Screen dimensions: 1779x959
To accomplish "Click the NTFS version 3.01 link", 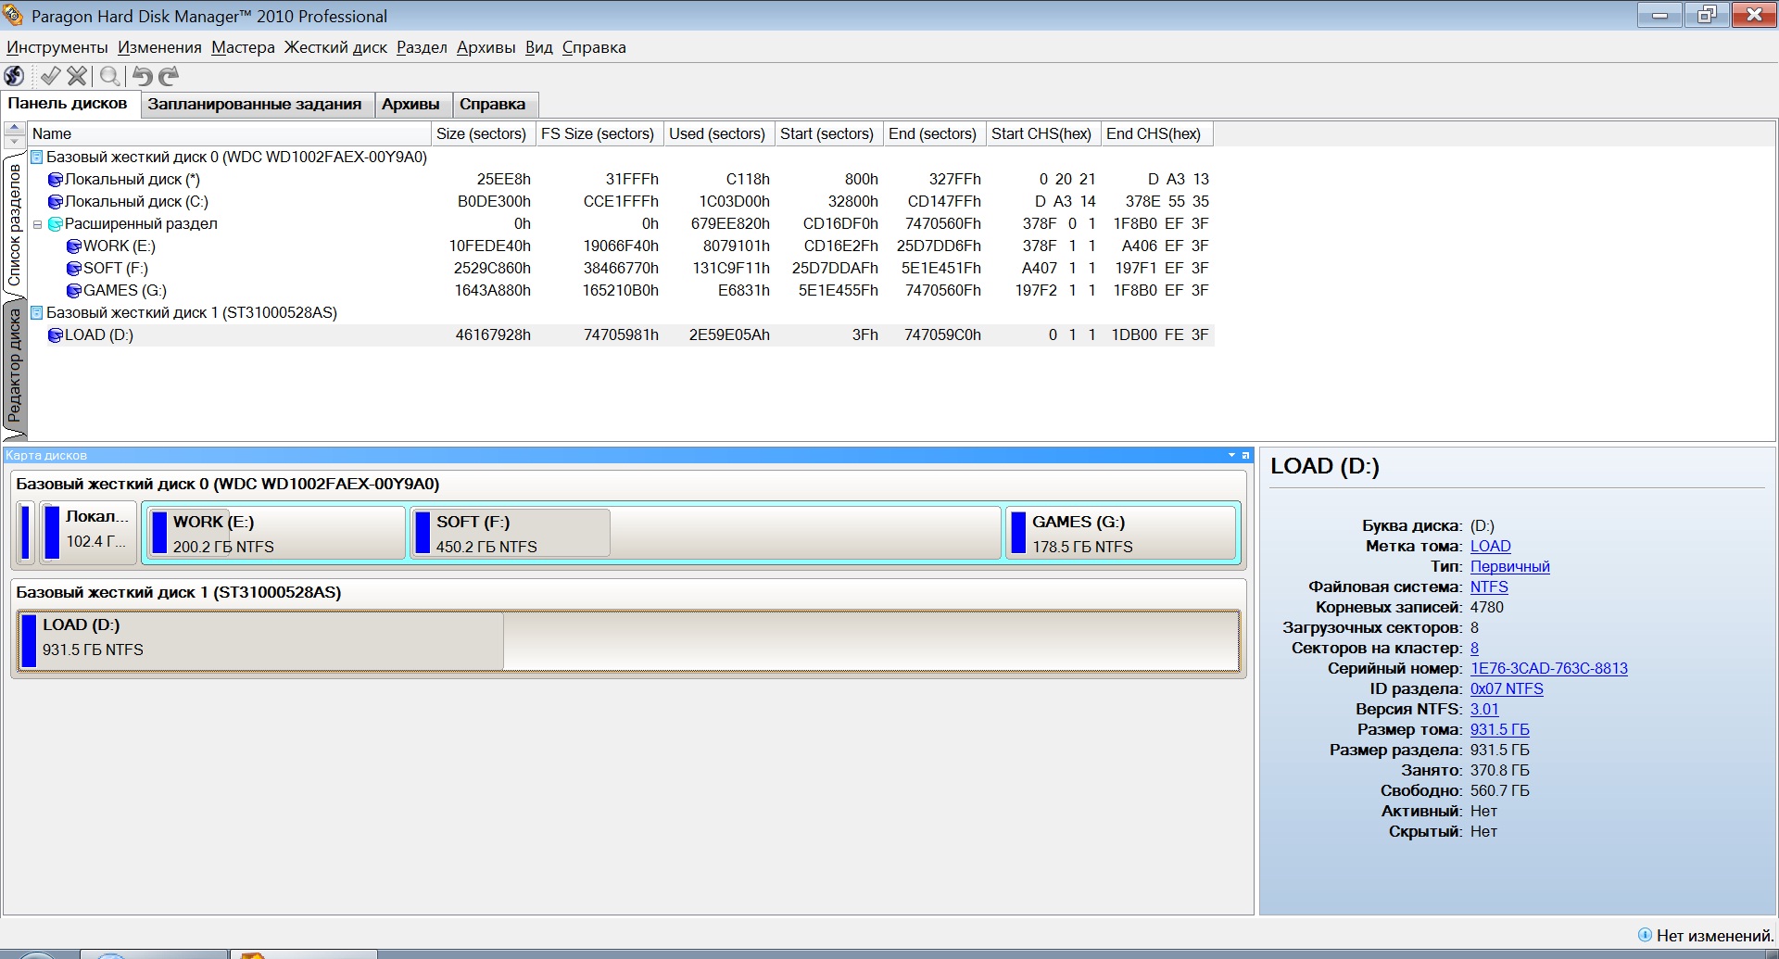I will coord(1484,710).
